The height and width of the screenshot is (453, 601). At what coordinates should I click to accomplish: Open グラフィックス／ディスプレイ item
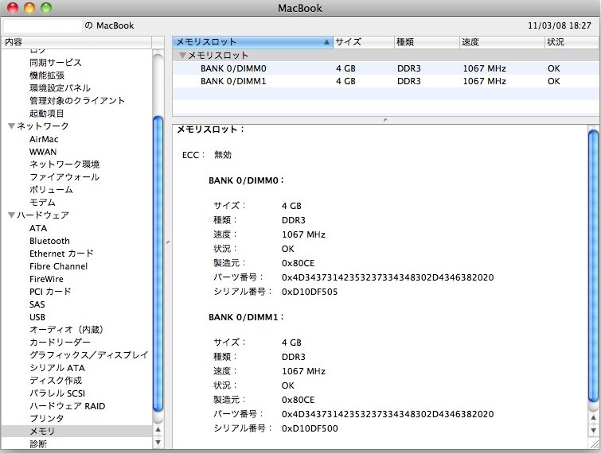pyautogui.click(x=88, y=354)
